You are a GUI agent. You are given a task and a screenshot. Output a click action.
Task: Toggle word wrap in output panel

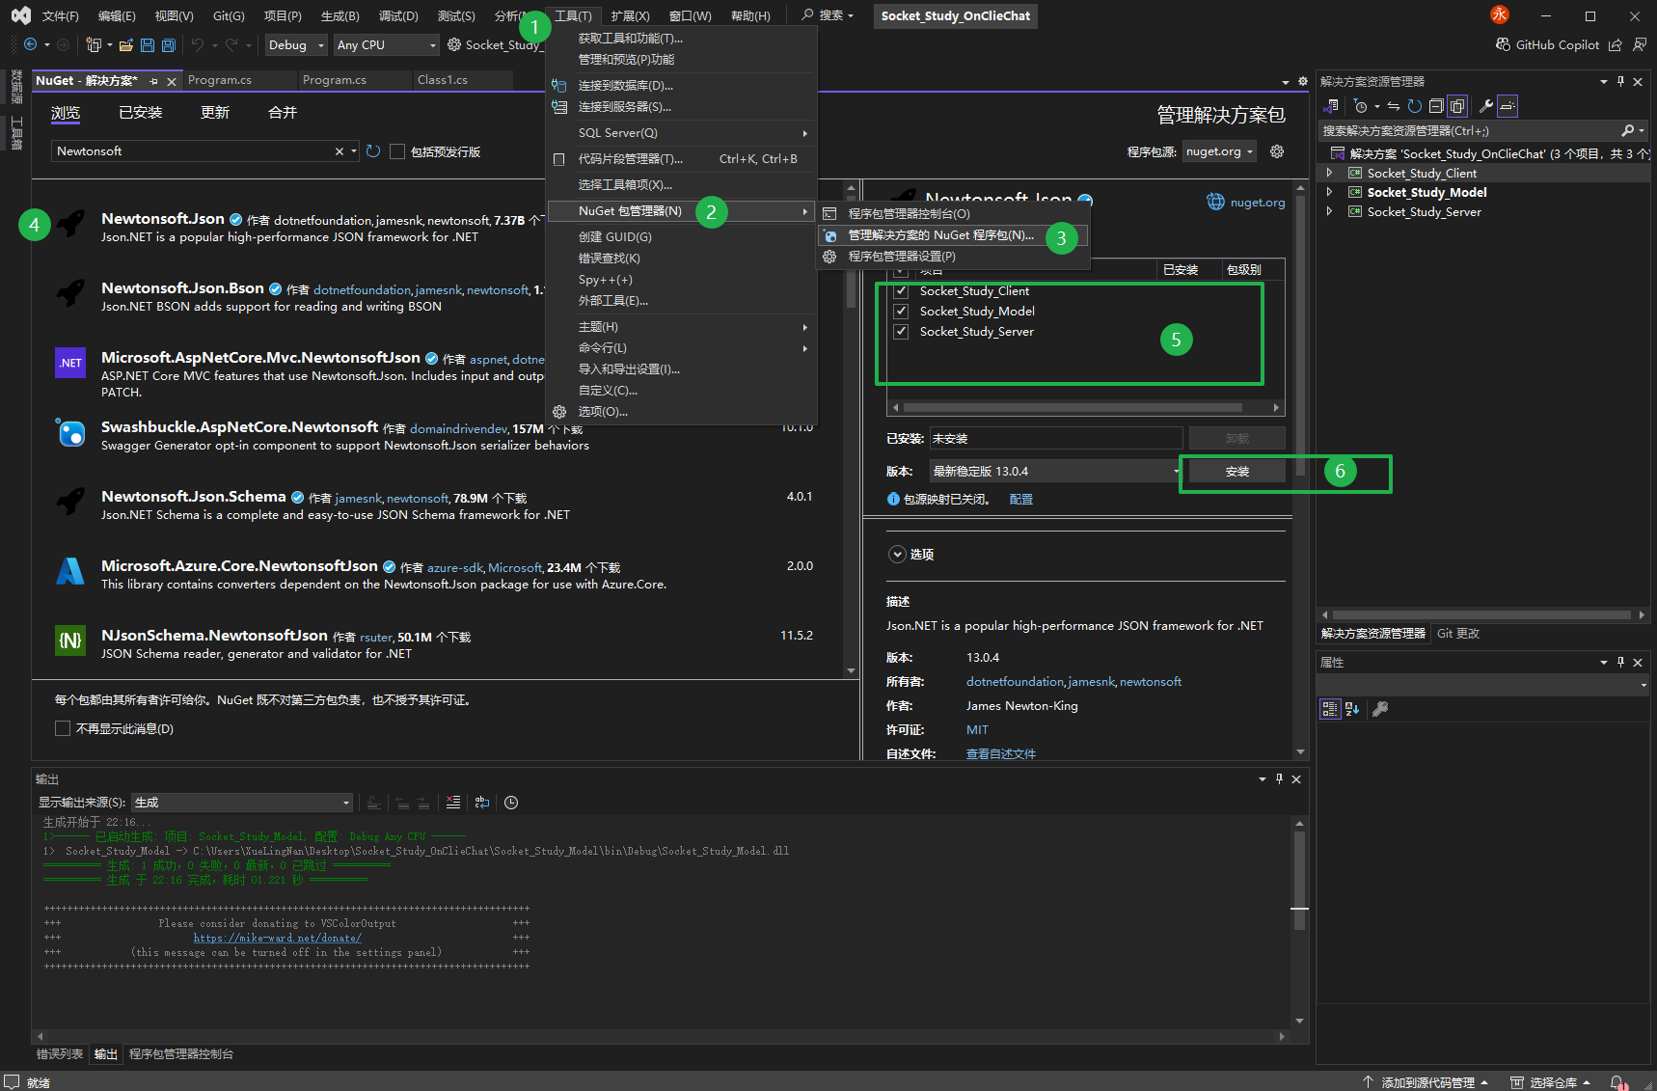click(482, 803)
